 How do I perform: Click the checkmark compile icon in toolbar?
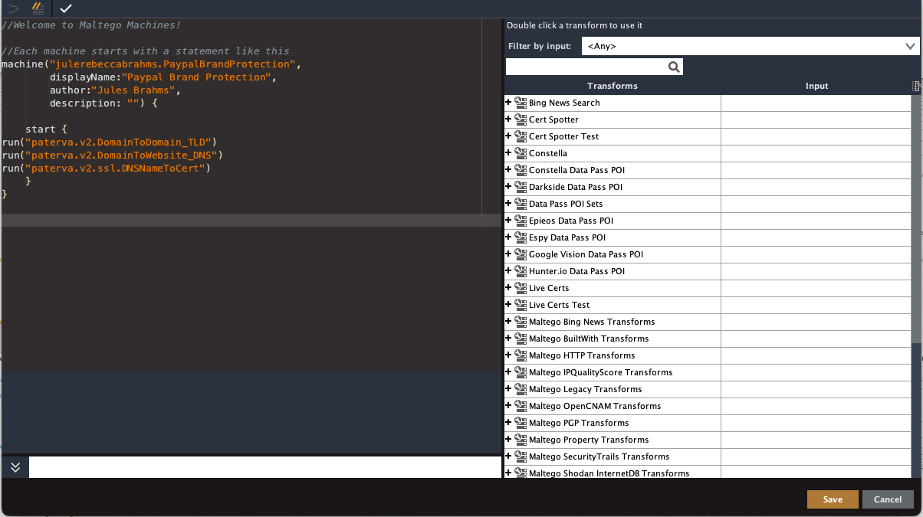[x=66, y=8]
